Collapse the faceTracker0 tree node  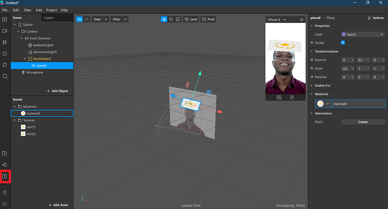pos(25,59)
